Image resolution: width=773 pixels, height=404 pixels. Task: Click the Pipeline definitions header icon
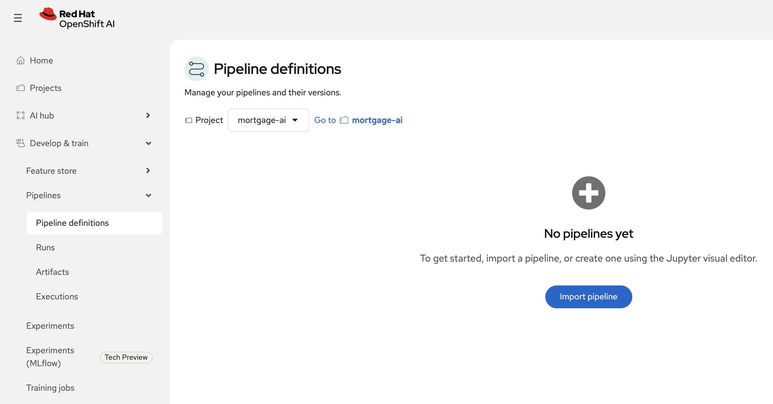pyautogui.click(x=196, y=69)
